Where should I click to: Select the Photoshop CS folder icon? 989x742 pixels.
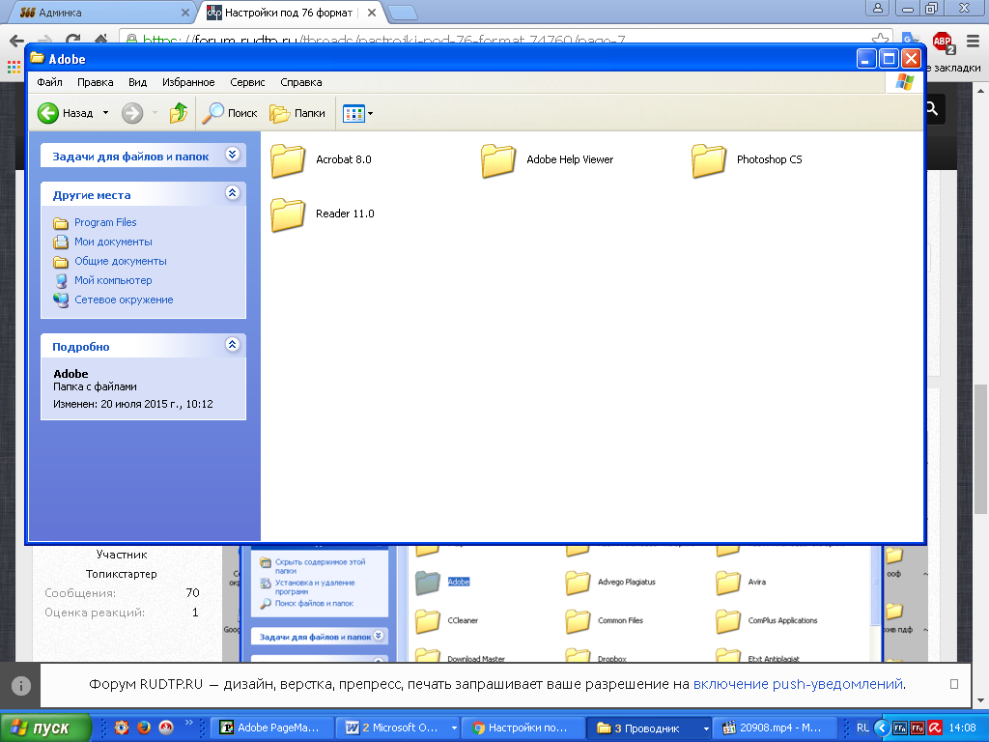point(708,160)
